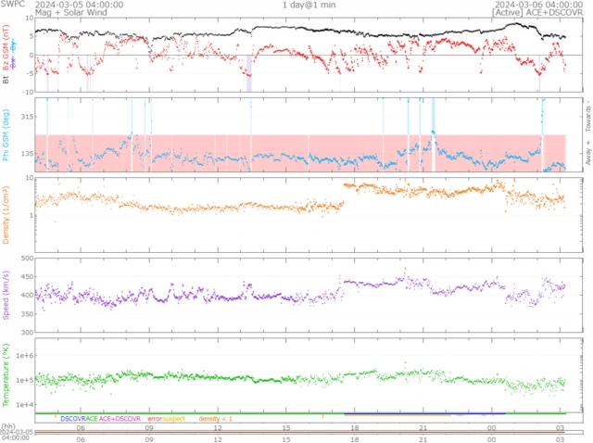Click the green 'ACE' legend entry
Image resolution: width=593 pixels, height=443 pixels.
[x=92, y=419]
